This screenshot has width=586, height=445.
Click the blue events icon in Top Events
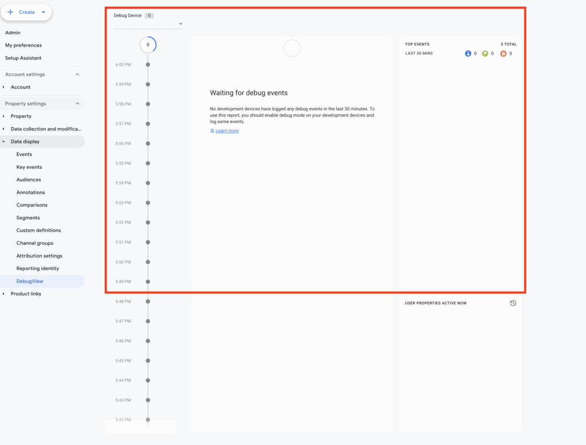point(468,53)
